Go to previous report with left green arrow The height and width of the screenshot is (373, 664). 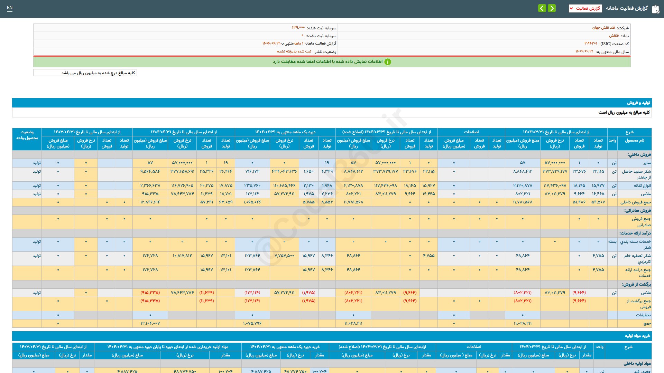click(x=542, y=8)
